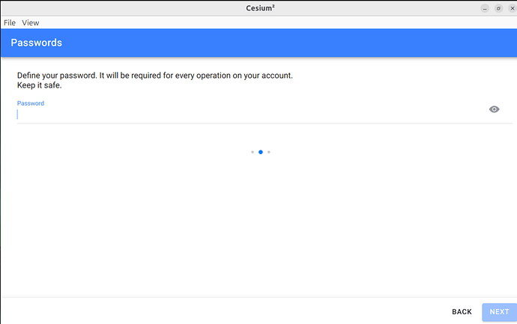This screenshot has width=517, height=324.
Task: Click the empty bottom bar left of BACK
Action: pyautogui.click(x=225, y=311)
